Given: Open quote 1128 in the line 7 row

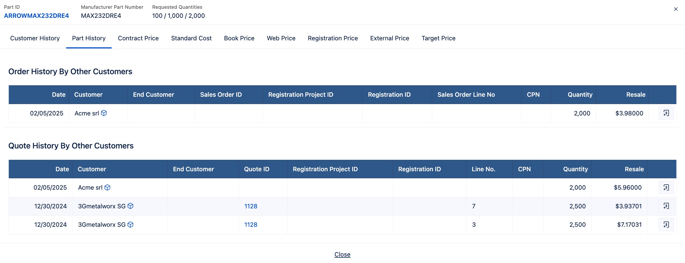Looking at the screenshot, I should pos(251,206).
